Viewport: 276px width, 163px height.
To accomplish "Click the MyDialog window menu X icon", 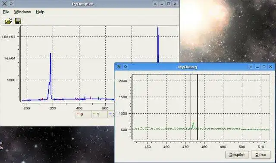I will (x=119, y=66).
